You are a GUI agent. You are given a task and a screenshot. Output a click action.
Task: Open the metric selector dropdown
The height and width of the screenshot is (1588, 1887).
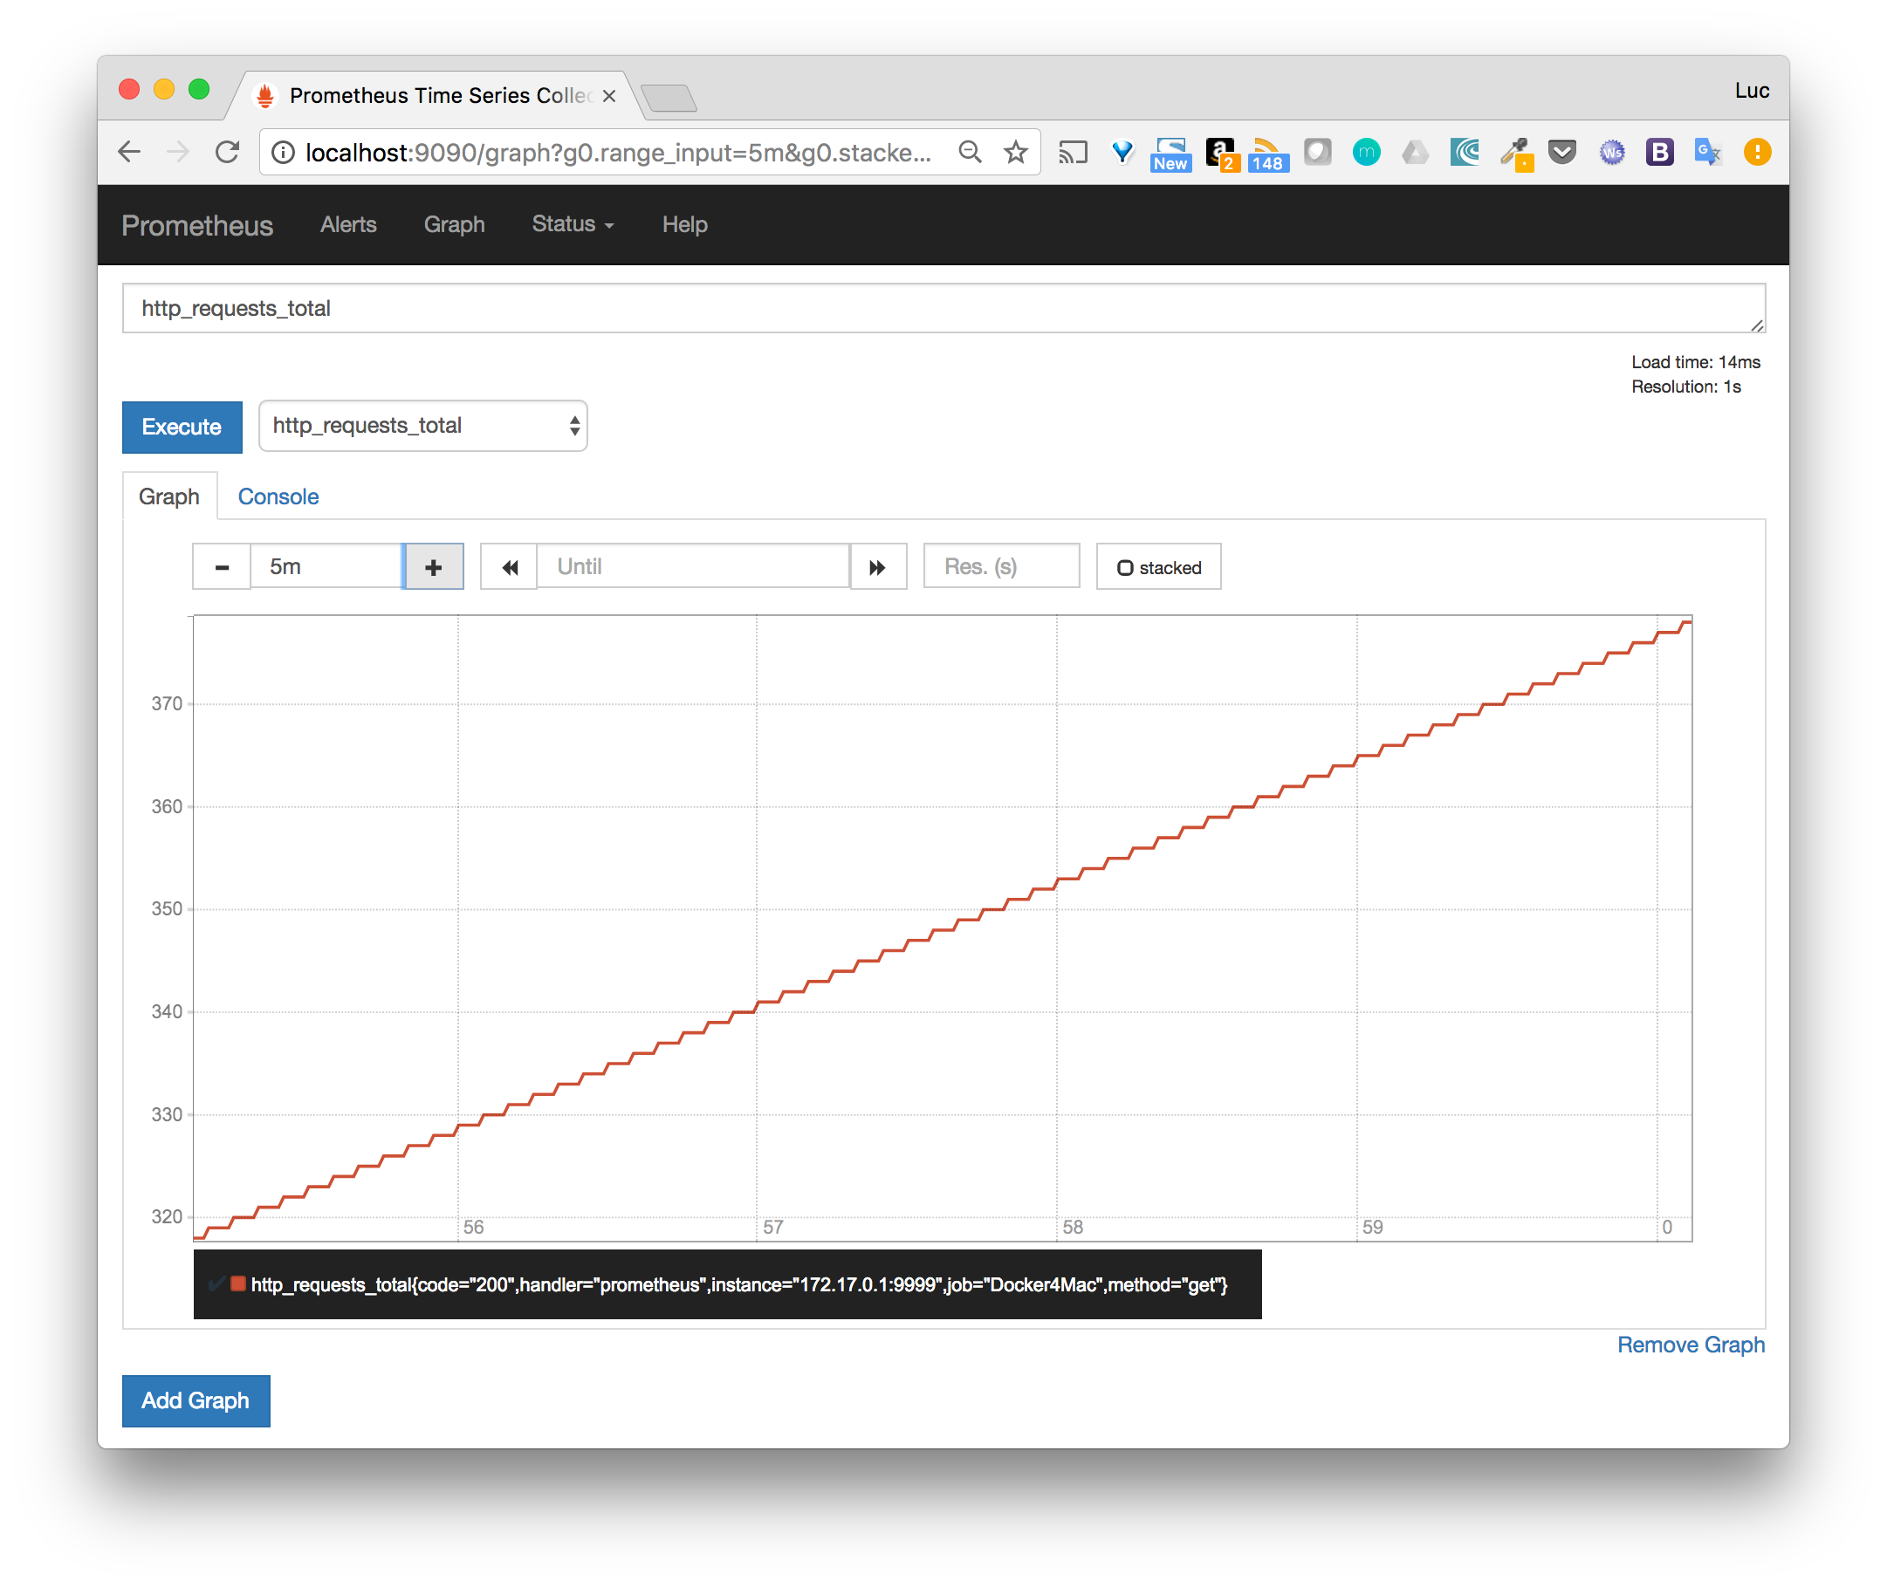coord(422,426)
